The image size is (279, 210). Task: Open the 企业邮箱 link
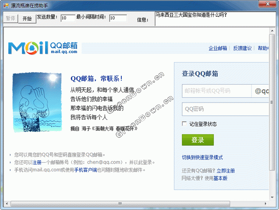pos(218,48)
